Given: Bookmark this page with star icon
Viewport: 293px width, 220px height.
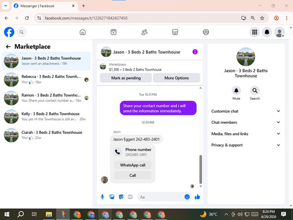Looking at the screenshot, I should coord(262,18).
